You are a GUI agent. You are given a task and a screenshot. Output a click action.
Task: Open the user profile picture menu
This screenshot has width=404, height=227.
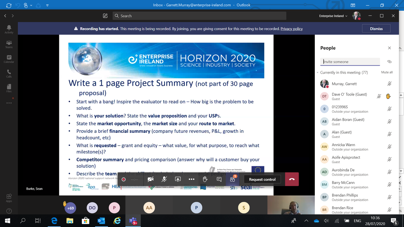[356, 16]
